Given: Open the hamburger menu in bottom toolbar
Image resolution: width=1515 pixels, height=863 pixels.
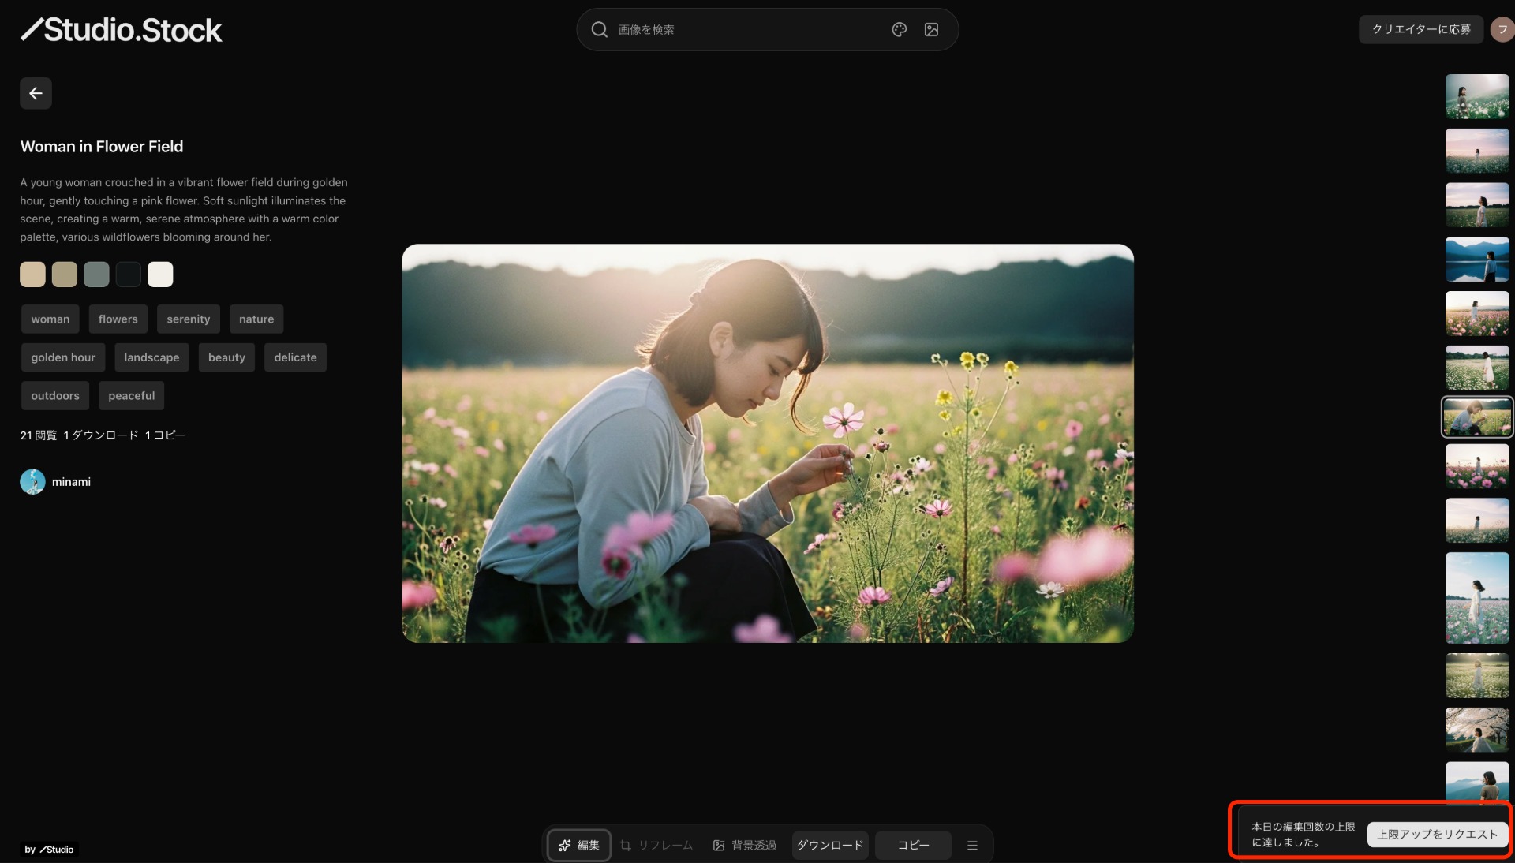Looking at the screenshot, I should click(x=972, y=845).
